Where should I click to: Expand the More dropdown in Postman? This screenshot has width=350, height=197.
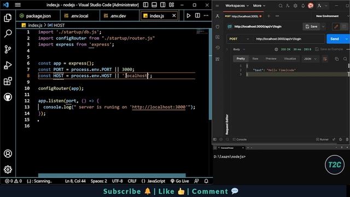[x=259, y=5]
